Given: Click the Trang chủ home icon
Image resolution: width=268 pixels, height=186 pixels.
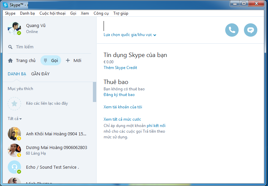Looking at the screenshot, I should pyautogui.click(x=10, y=61).
